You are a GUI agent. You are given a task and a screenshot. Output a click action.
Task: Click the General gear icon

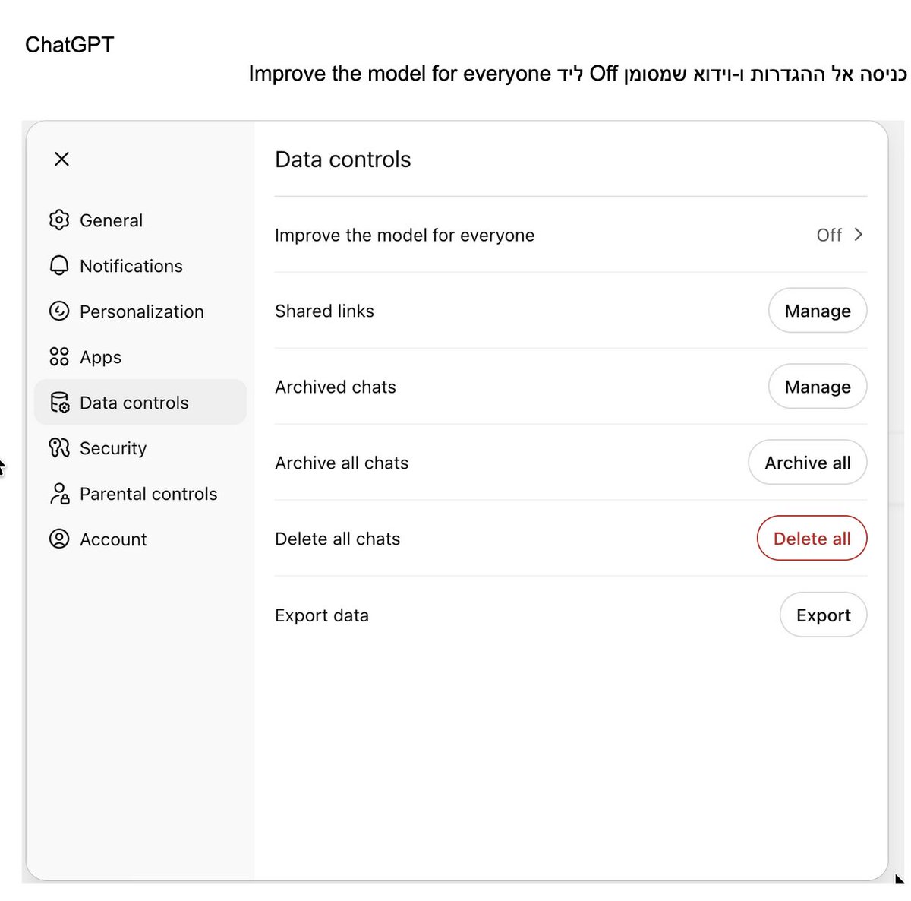coord(59,220)
